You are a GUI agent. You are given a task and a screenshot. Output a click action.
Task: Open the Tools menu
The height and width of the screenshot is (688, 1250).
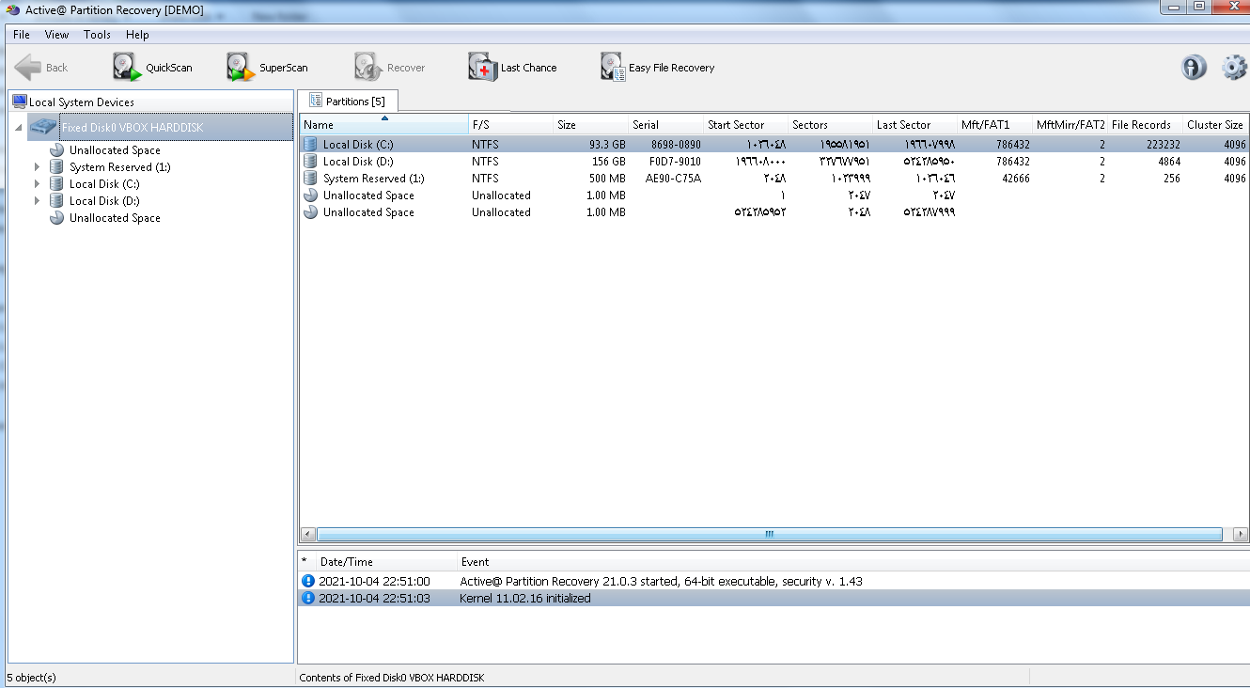click(97, 35)
